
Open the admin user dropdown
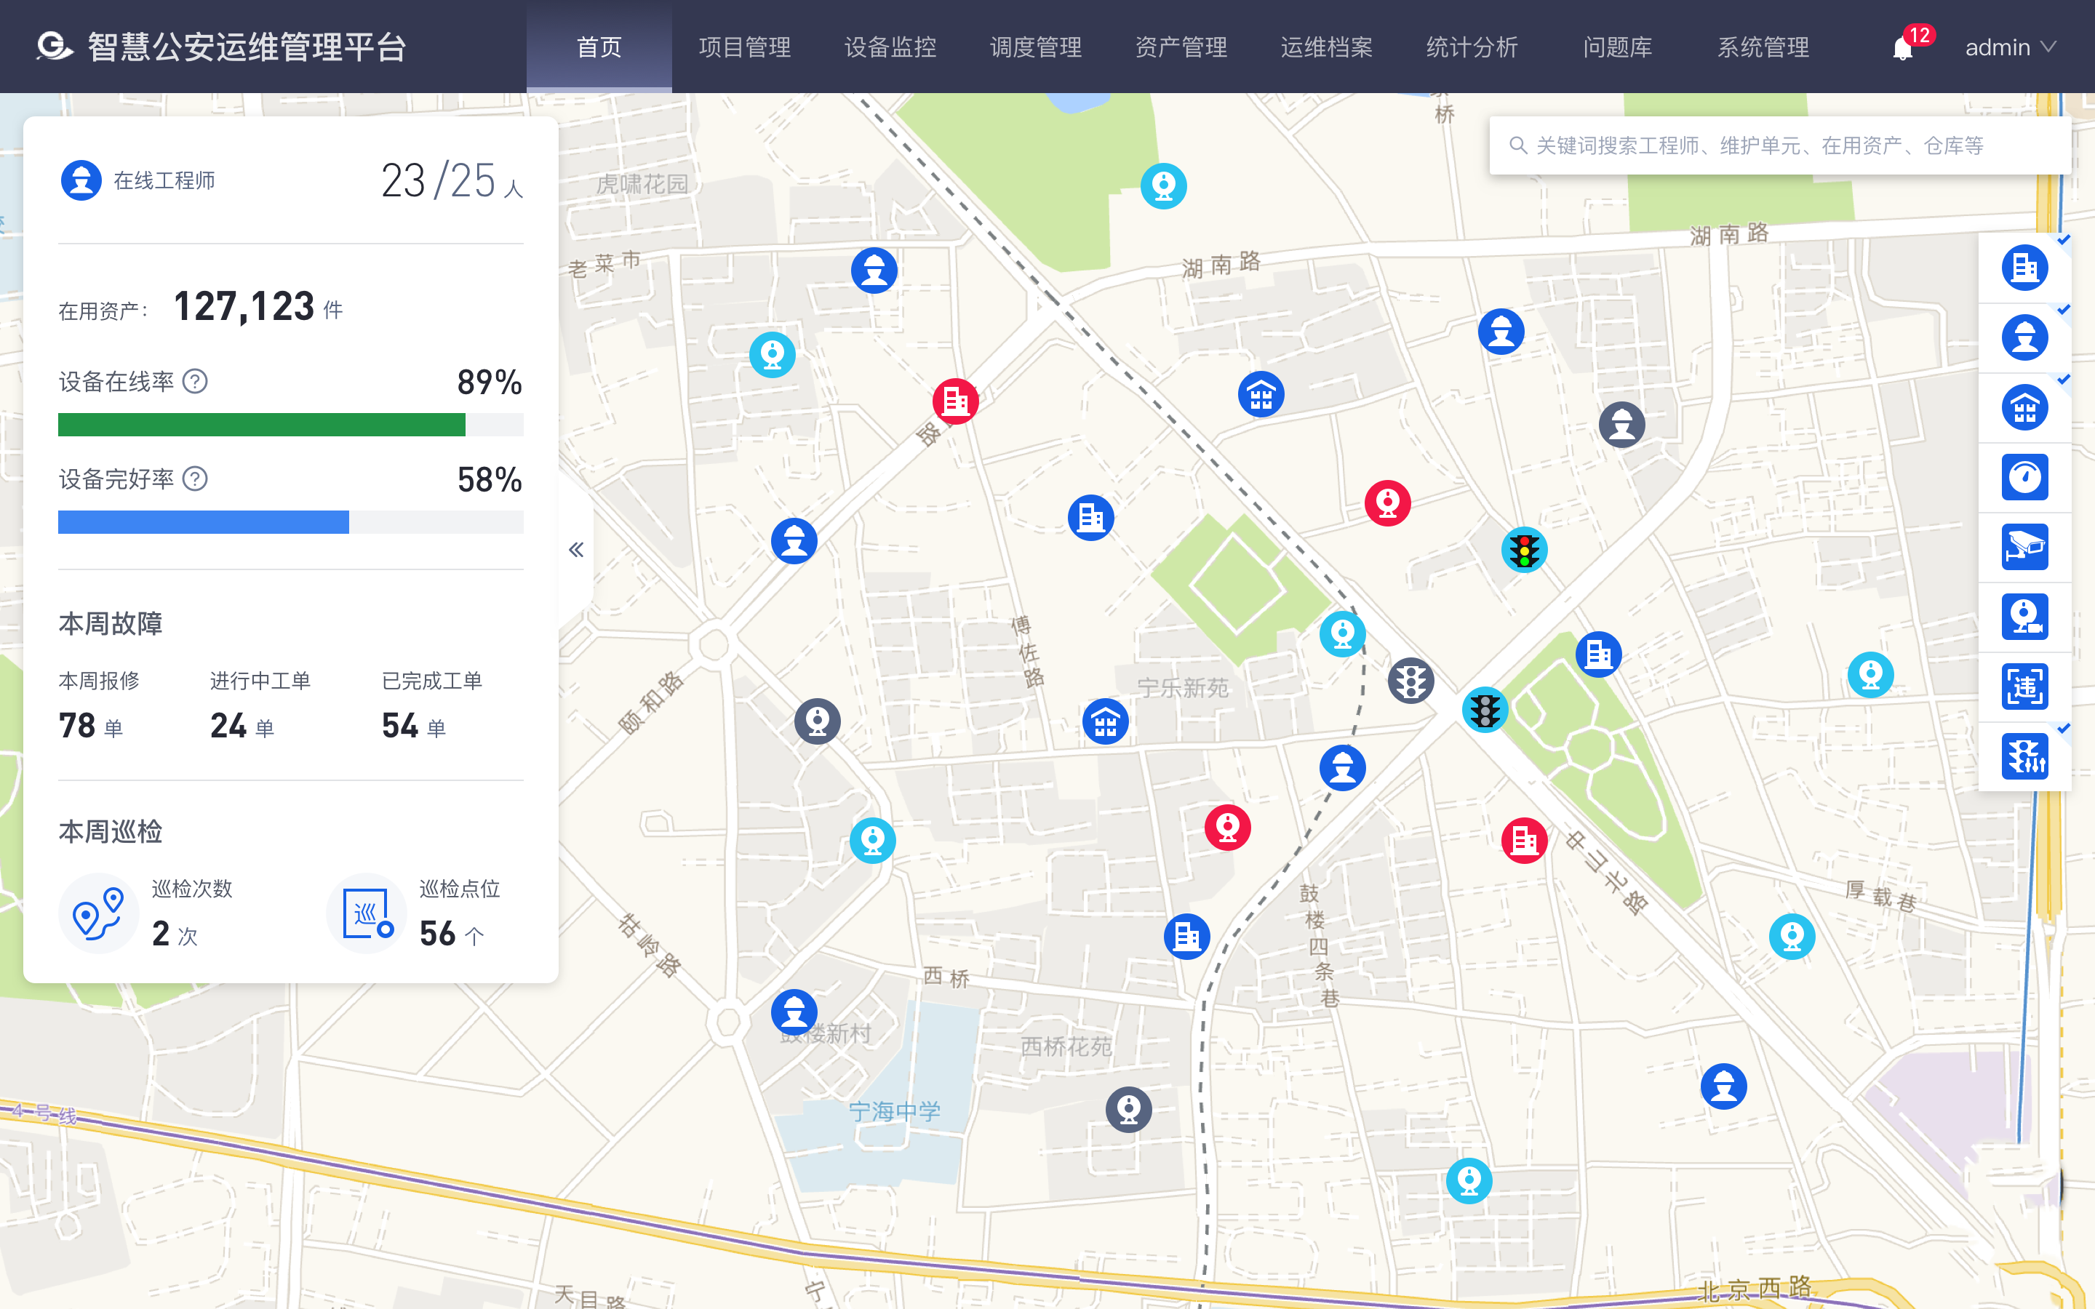point(2010,47)
